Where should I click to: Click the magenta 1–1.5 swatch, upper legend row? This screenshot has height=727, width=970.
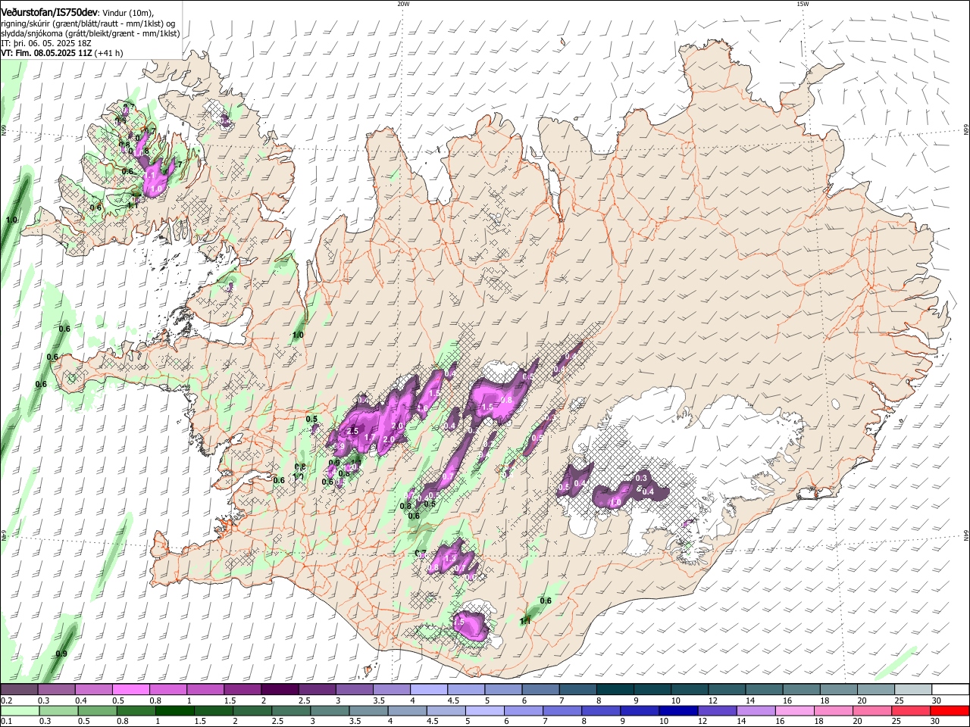(205, 690)
